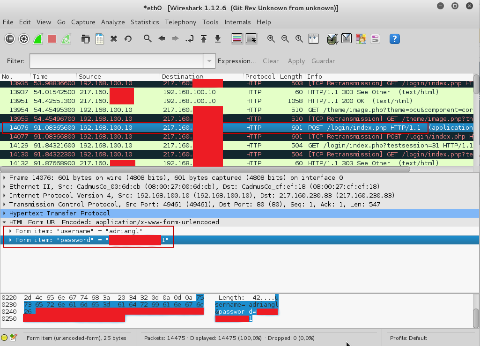
Task: Focus the display Filter input field
Action: point(117,61)
